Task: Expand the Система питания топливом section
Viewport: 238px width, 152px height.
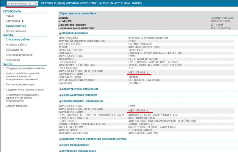Action: pos(60,95)
